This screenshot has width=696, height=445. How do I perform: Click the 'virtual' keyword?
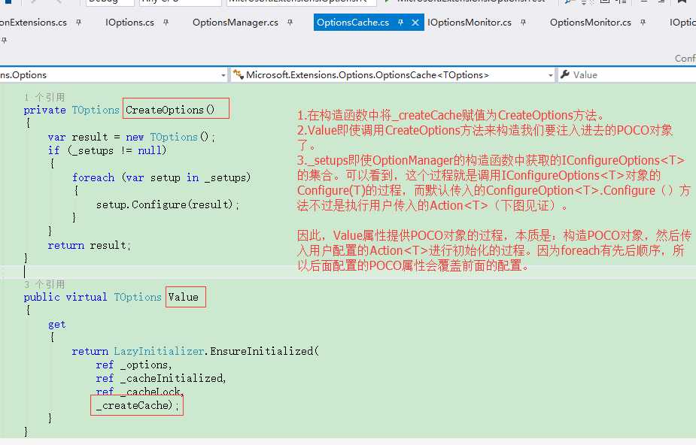pos(87,297)
